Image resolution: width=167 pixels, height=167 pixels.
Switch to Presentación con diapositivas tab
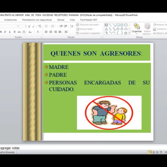37,20
